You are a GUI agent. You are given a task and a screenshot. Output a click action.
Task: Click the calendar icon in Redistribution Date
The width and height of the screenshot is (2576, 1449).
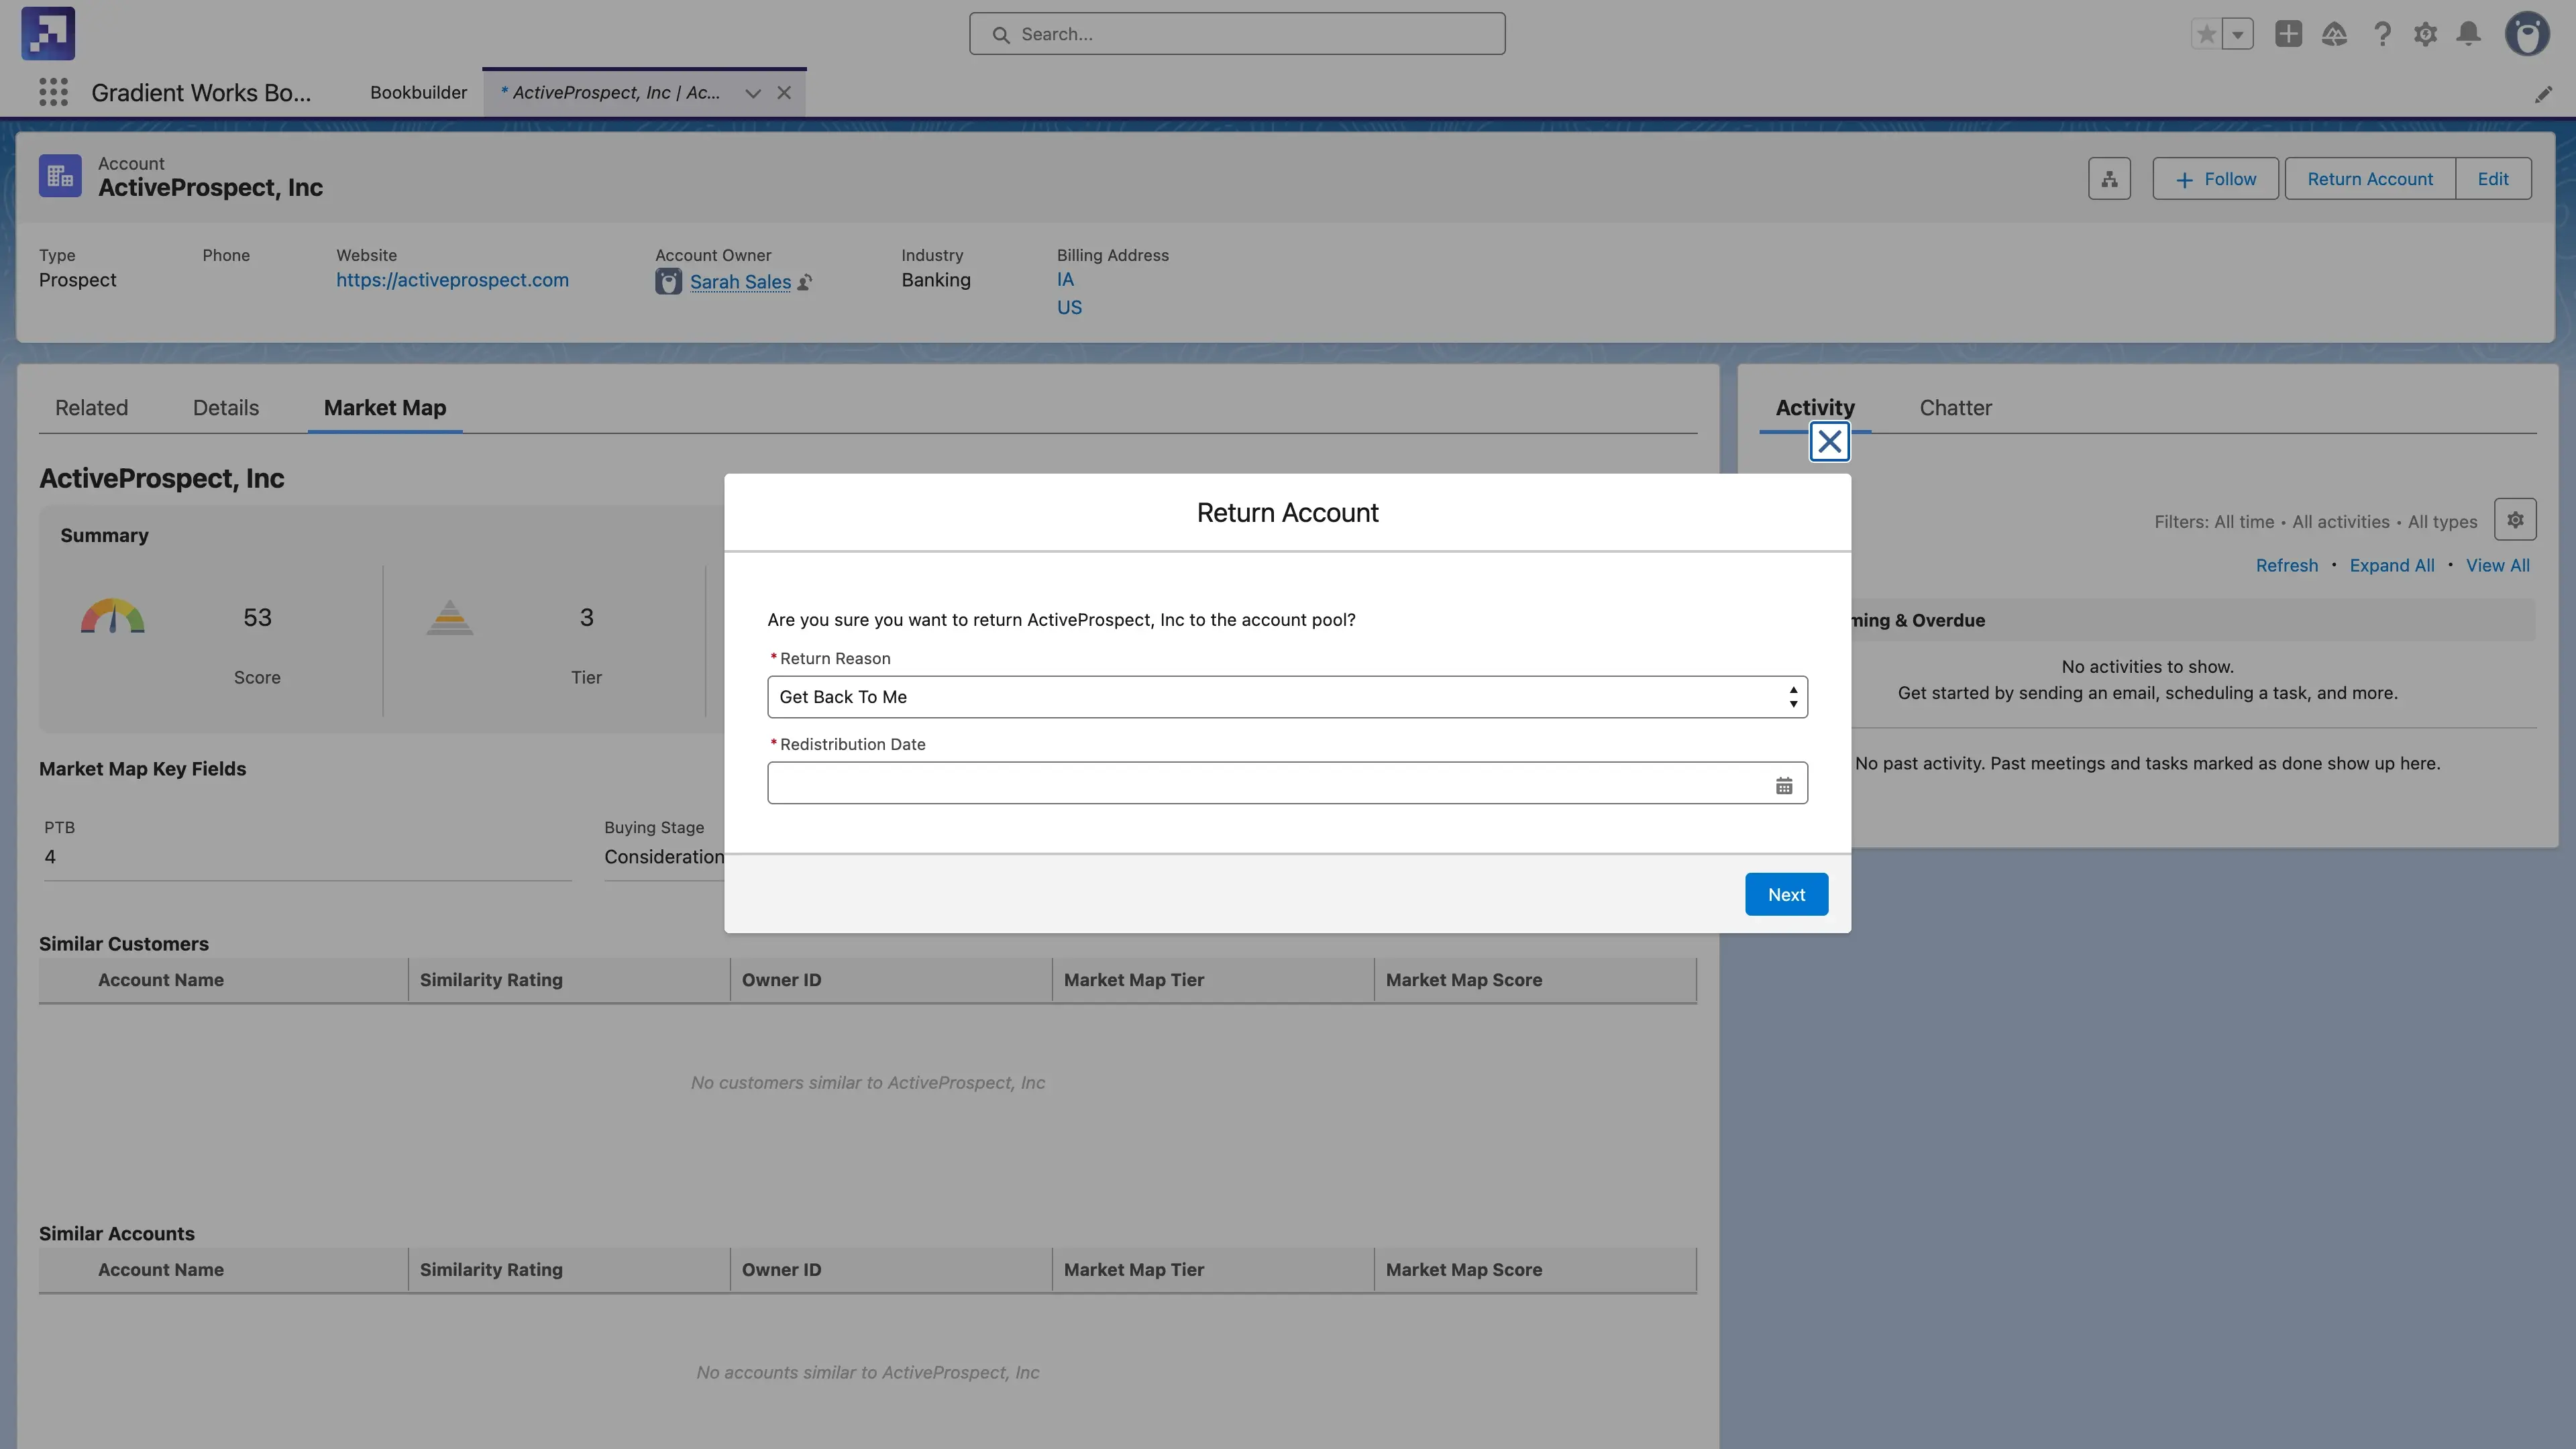[1783, 785]
